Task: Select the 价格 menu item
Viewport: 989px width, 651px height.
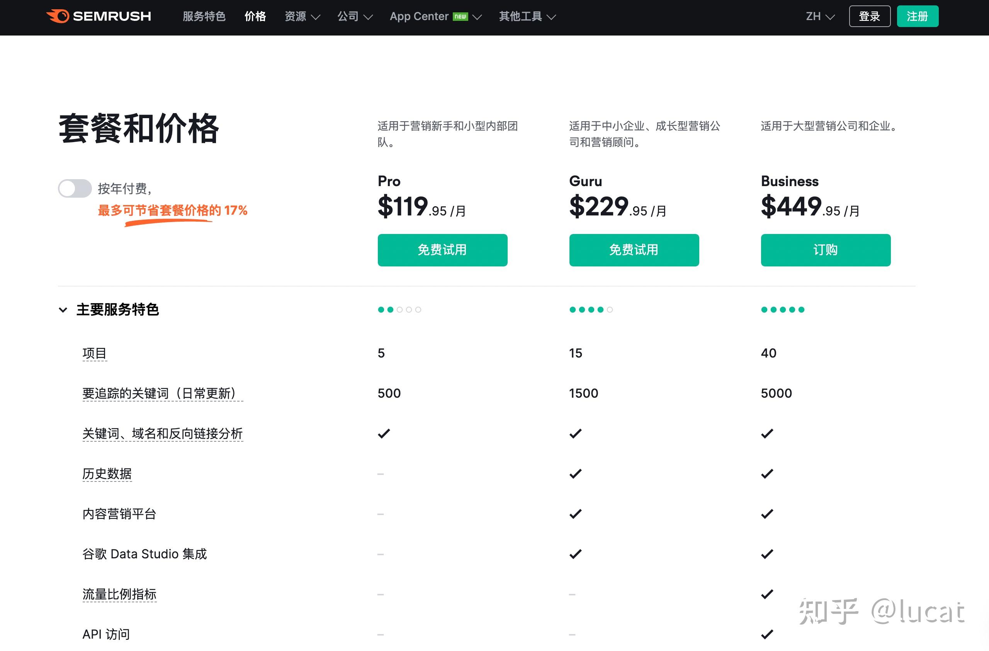Action: tap(255, 16)
